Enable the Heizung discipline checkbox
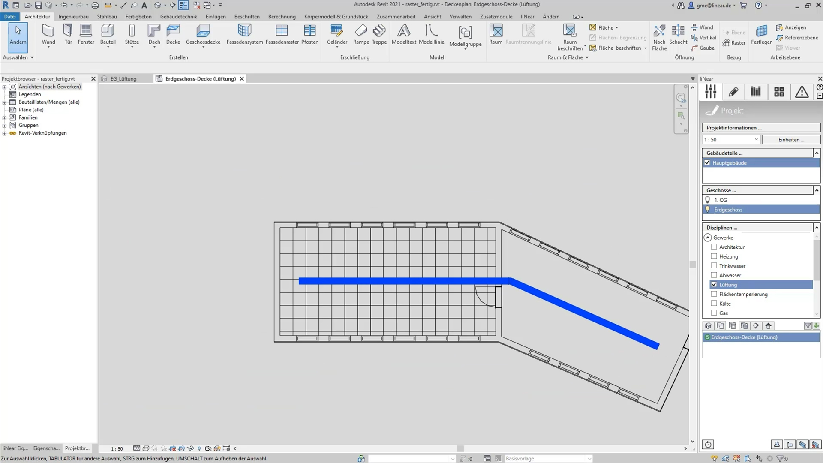The height and width of the screenshot is (463, 823). click(x=714, y=256)
